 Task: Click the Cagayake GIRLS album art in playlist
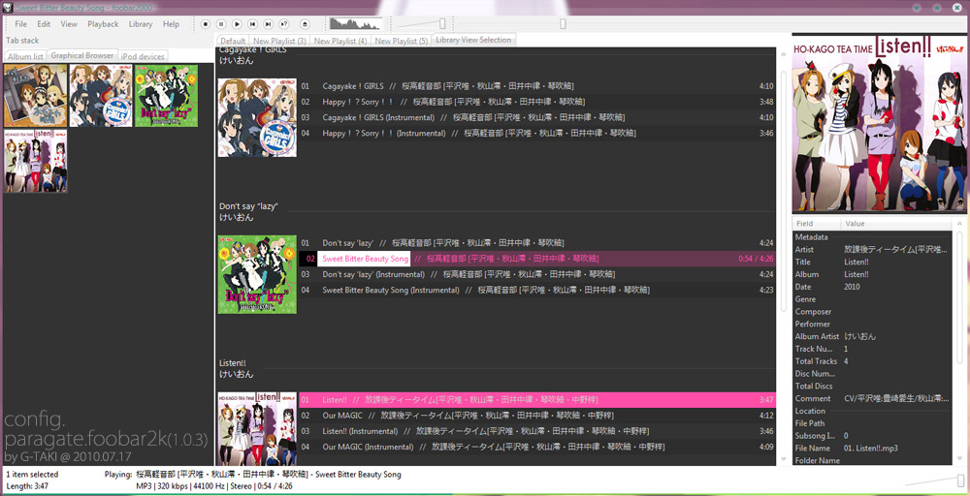click(257, 117)
